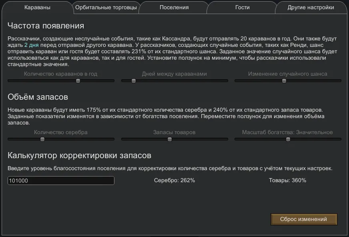Click the Запасы товаров slider handle
Screen dimensions: 349x237
point(170,139)
